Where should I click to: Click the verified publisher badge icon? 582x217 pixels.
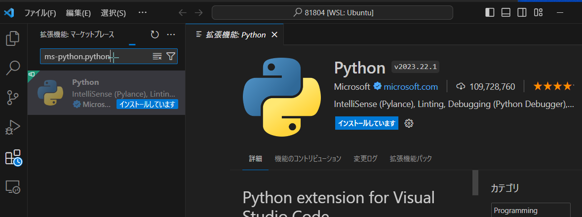377,87
